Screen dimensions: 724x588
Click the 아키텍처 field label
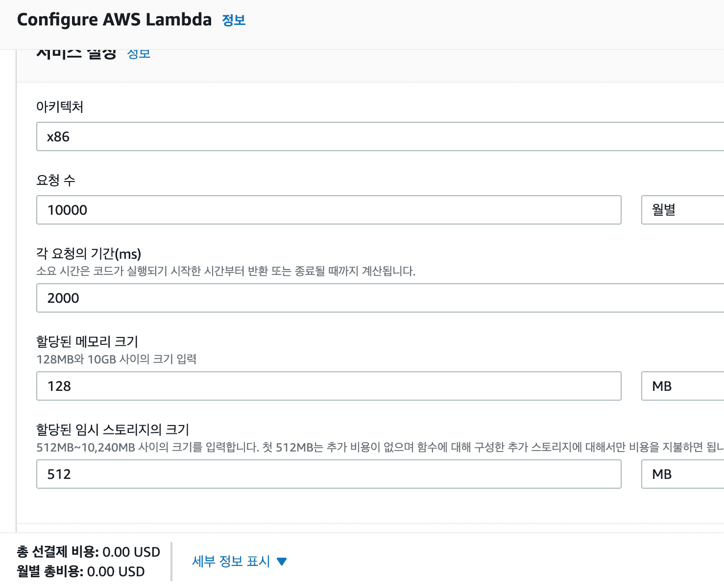point(60,107)
